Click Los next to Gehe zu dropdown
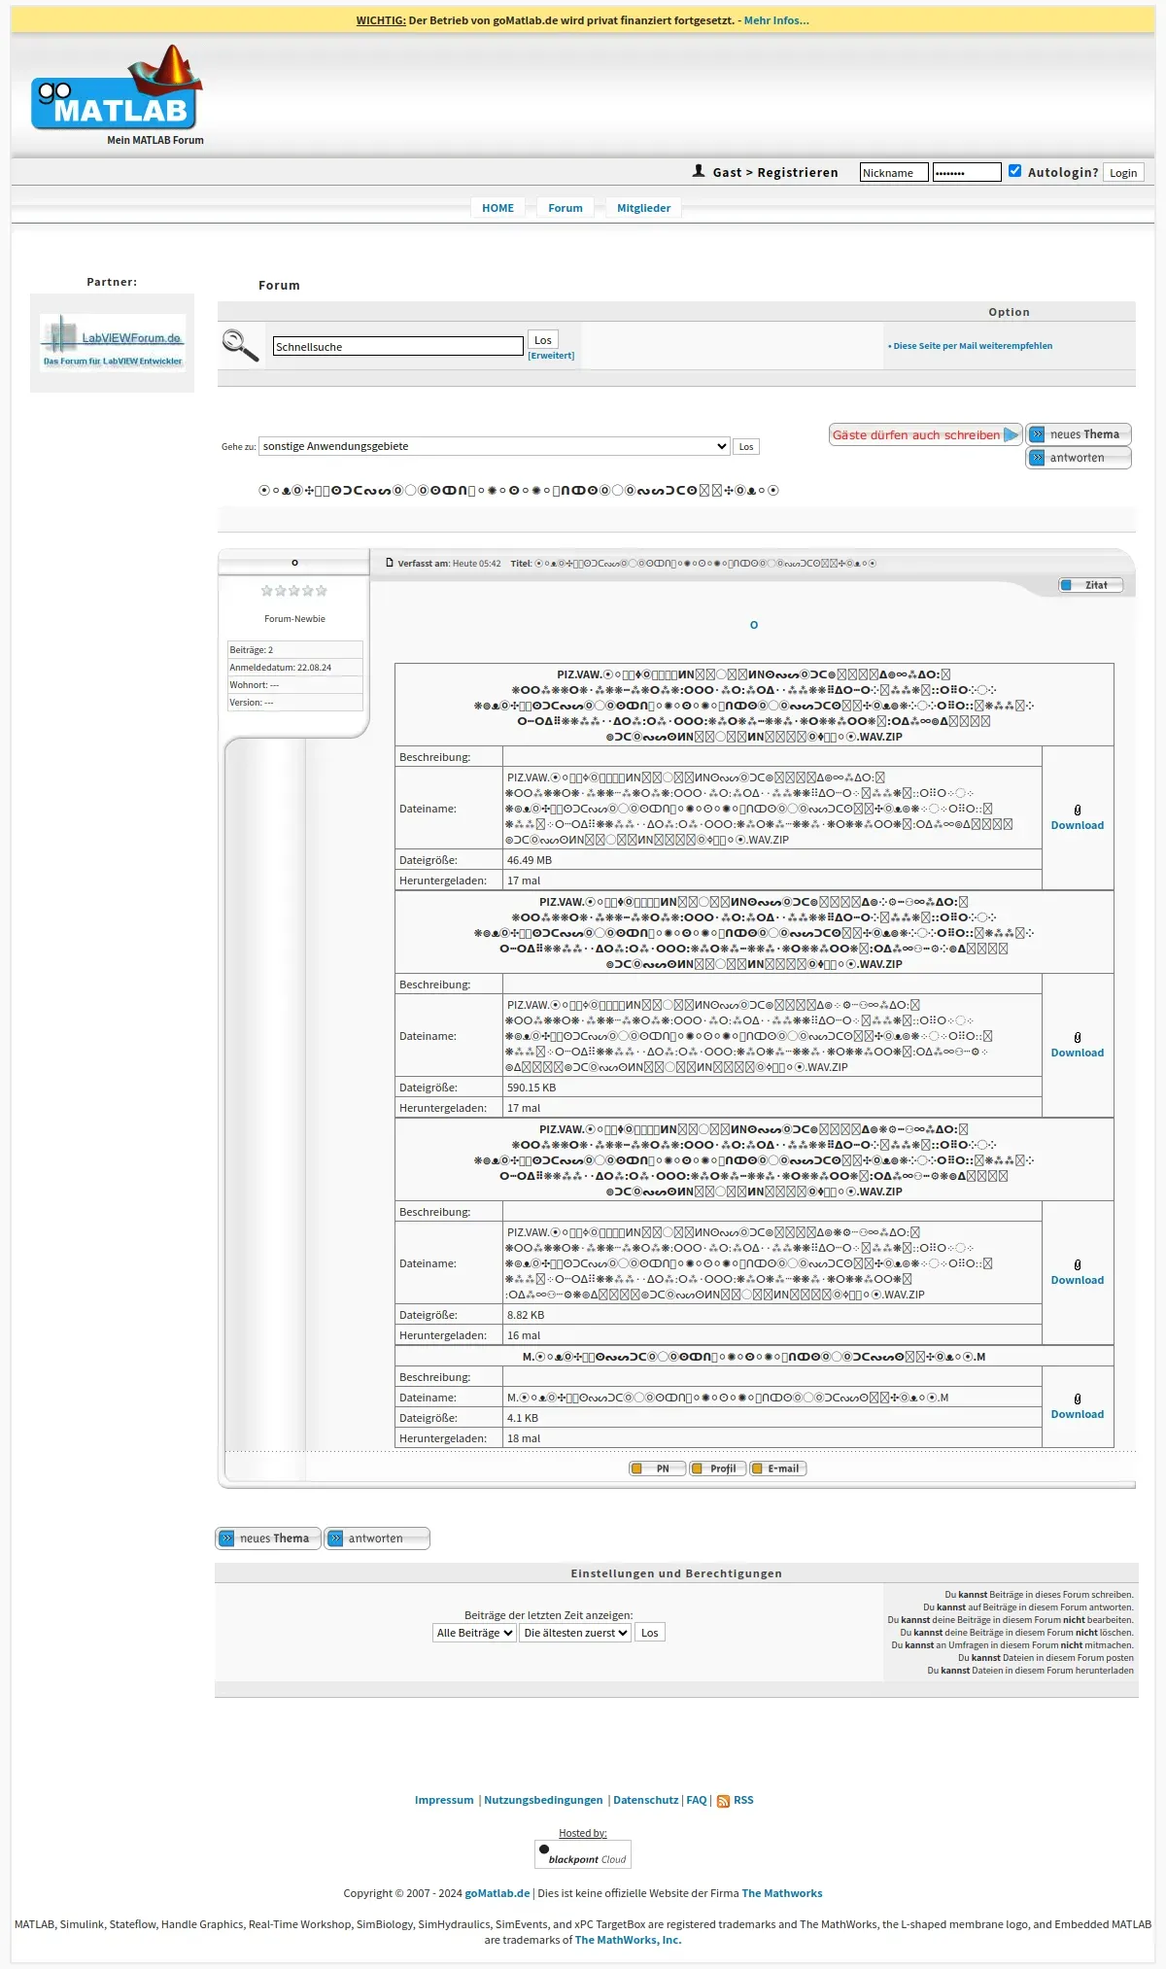Image resolution: width=1166 pixels, height=1969 pixels. 746,447
